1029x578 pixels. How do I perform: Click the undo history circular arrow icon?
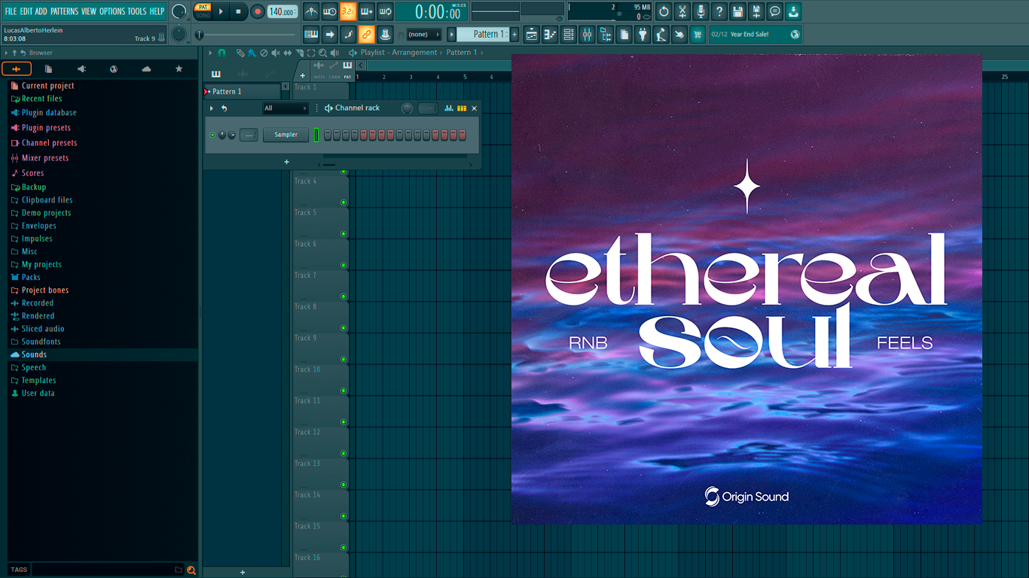point(664,11)
